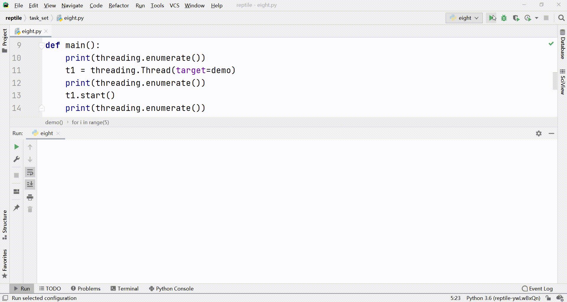
Task: Click the 5:23 cursor position indicator
Action: pyautogui.click(x=455, y=298)
